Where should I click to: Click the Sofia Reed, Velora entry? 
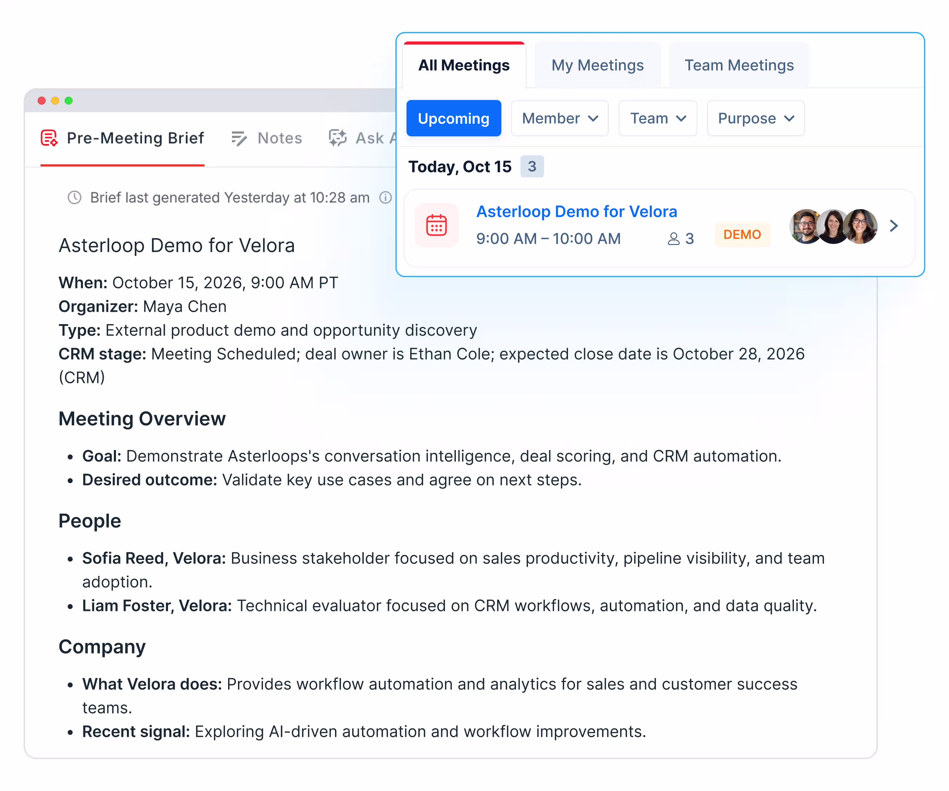[454, 570]
